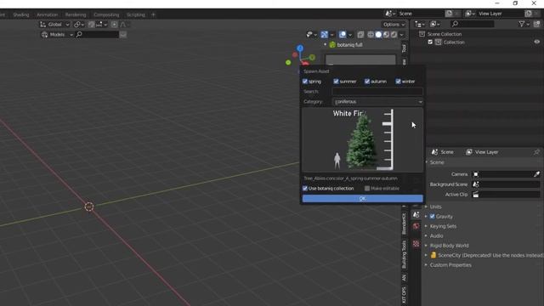The height and width of the screenshot is (306, 544).
Task: Open the Shading workspace tab
Action: click(x=21, y=15)
